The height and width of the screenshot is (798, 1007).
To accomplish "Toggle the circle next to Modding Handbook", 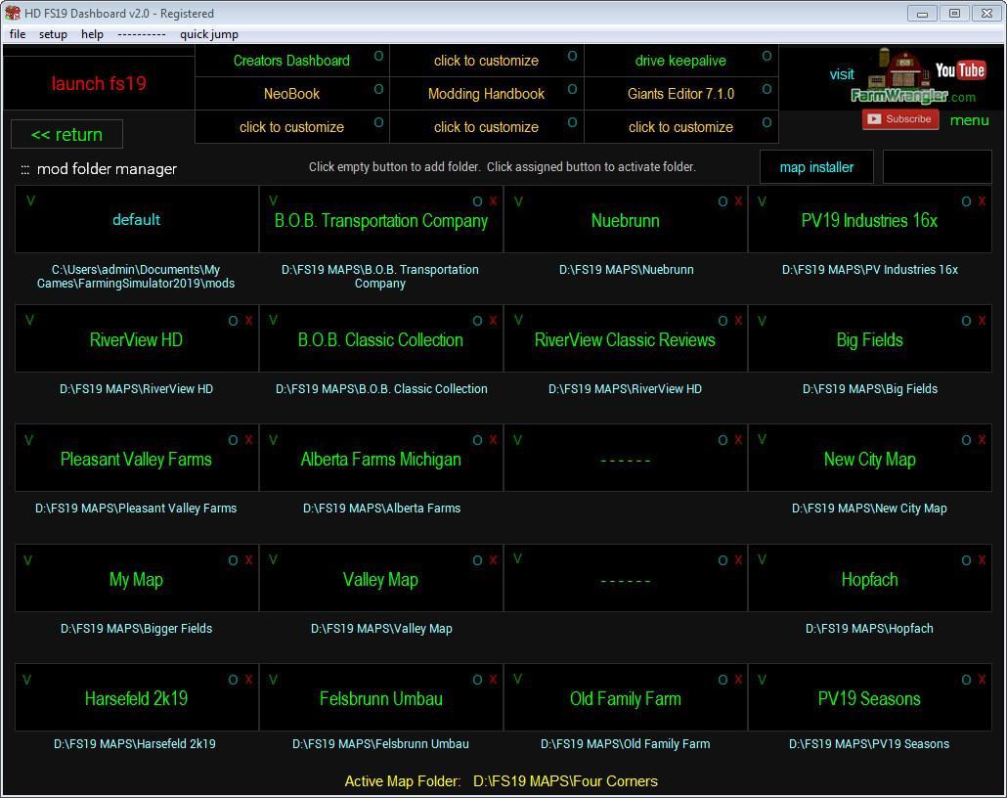I will coord(572,89).
